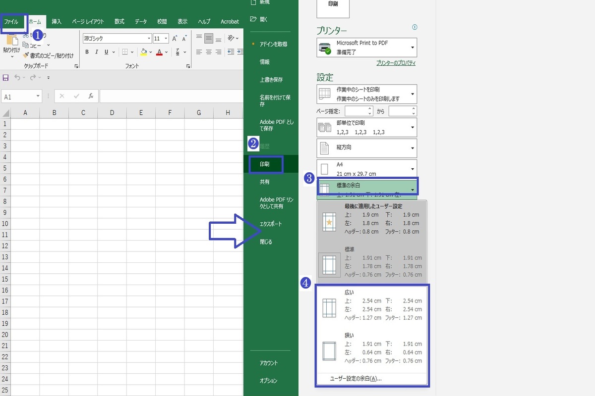This screenshot has width=595, height=396.
Task: Click the format painter brush icon
Action: [x=26, y=55]
